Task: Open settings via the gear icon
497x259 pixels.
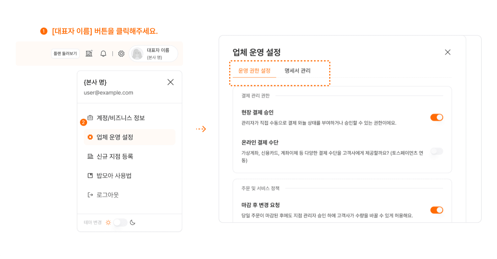Action: pos(121,54)
